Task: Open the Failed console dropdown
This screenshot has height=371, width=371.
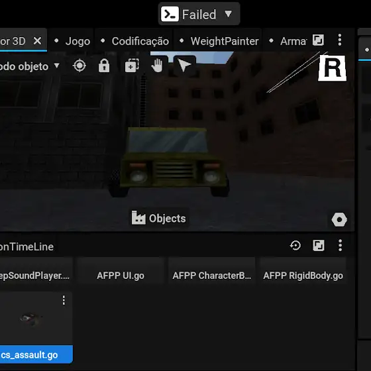Action: tap(199, 14)
